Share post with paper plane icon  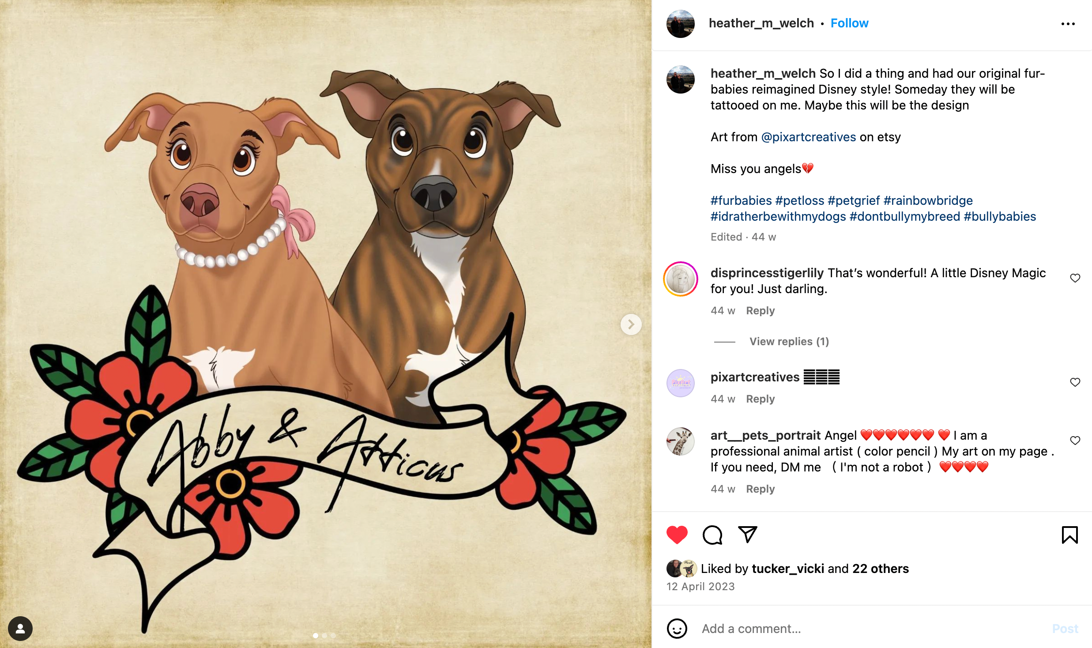point(748,535)
